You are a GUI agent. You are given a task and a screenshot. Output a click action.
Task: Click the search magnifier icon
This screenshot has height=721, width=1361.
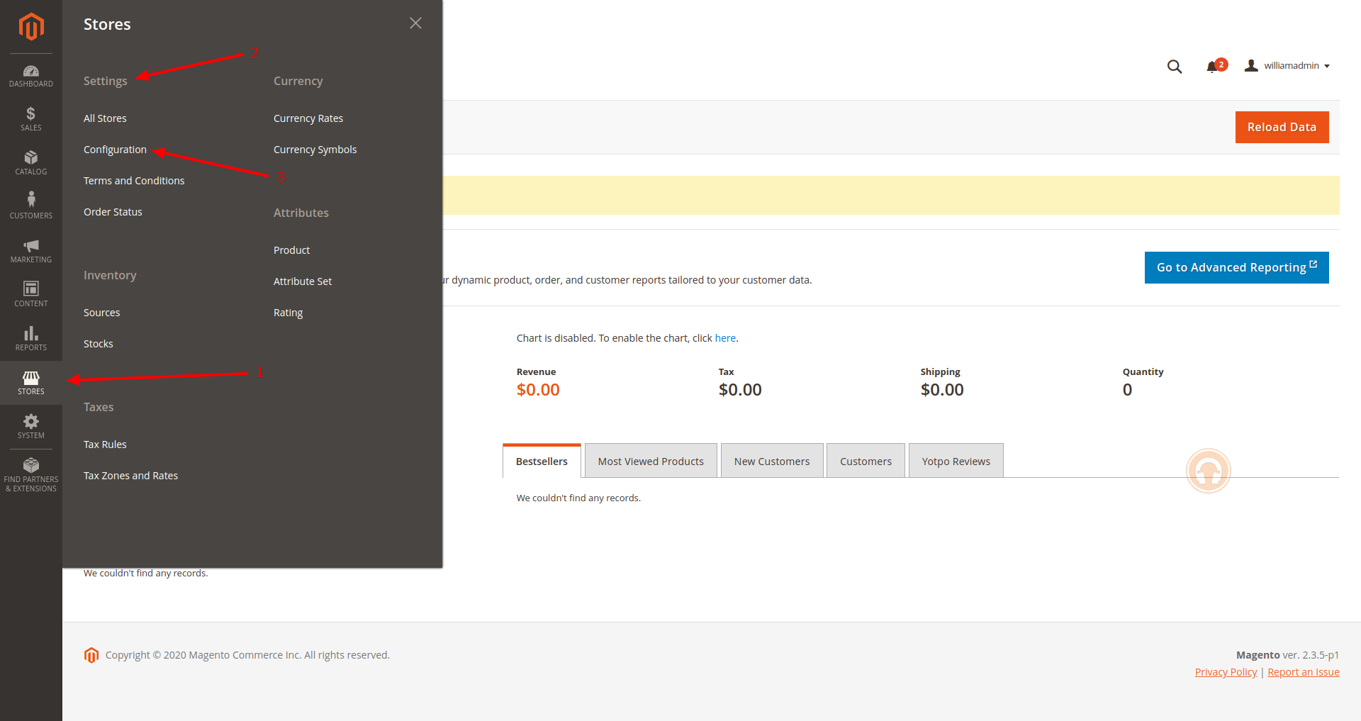coord(1175,66)
